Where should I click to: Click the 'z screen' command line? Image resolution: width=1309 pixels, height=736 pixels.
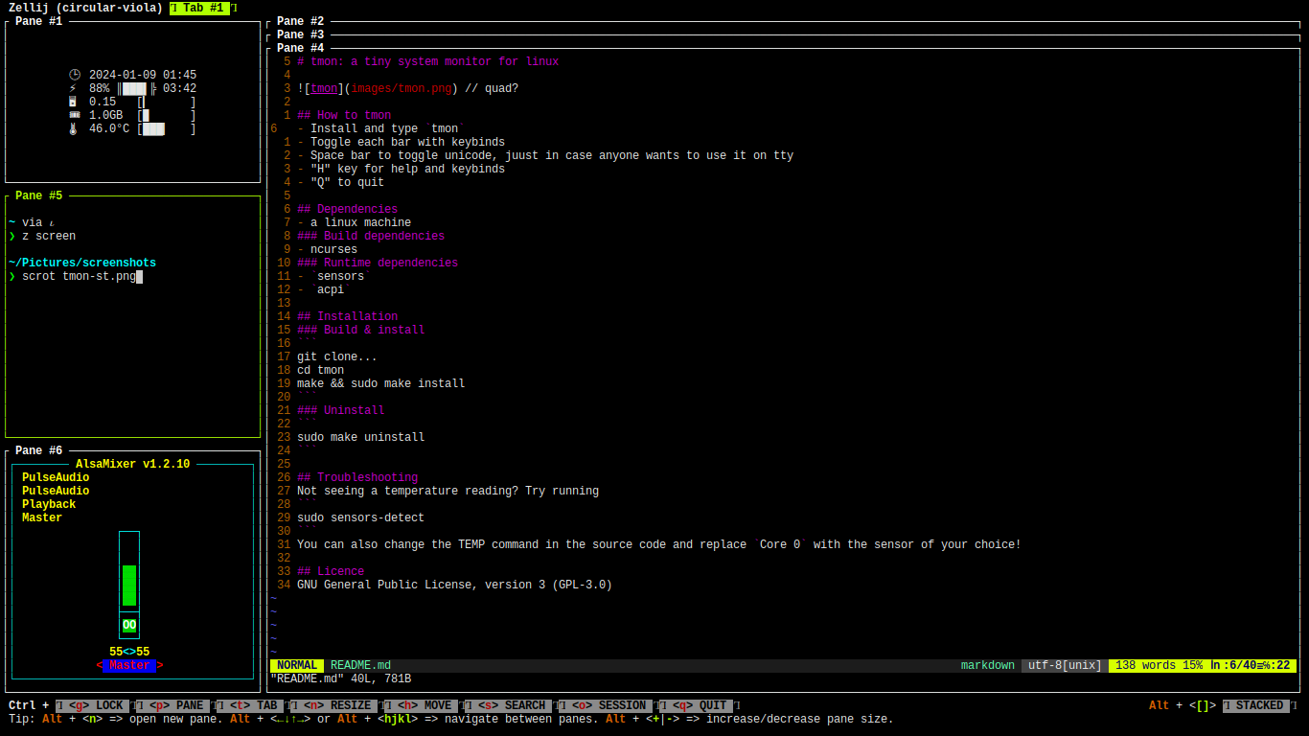49,236
